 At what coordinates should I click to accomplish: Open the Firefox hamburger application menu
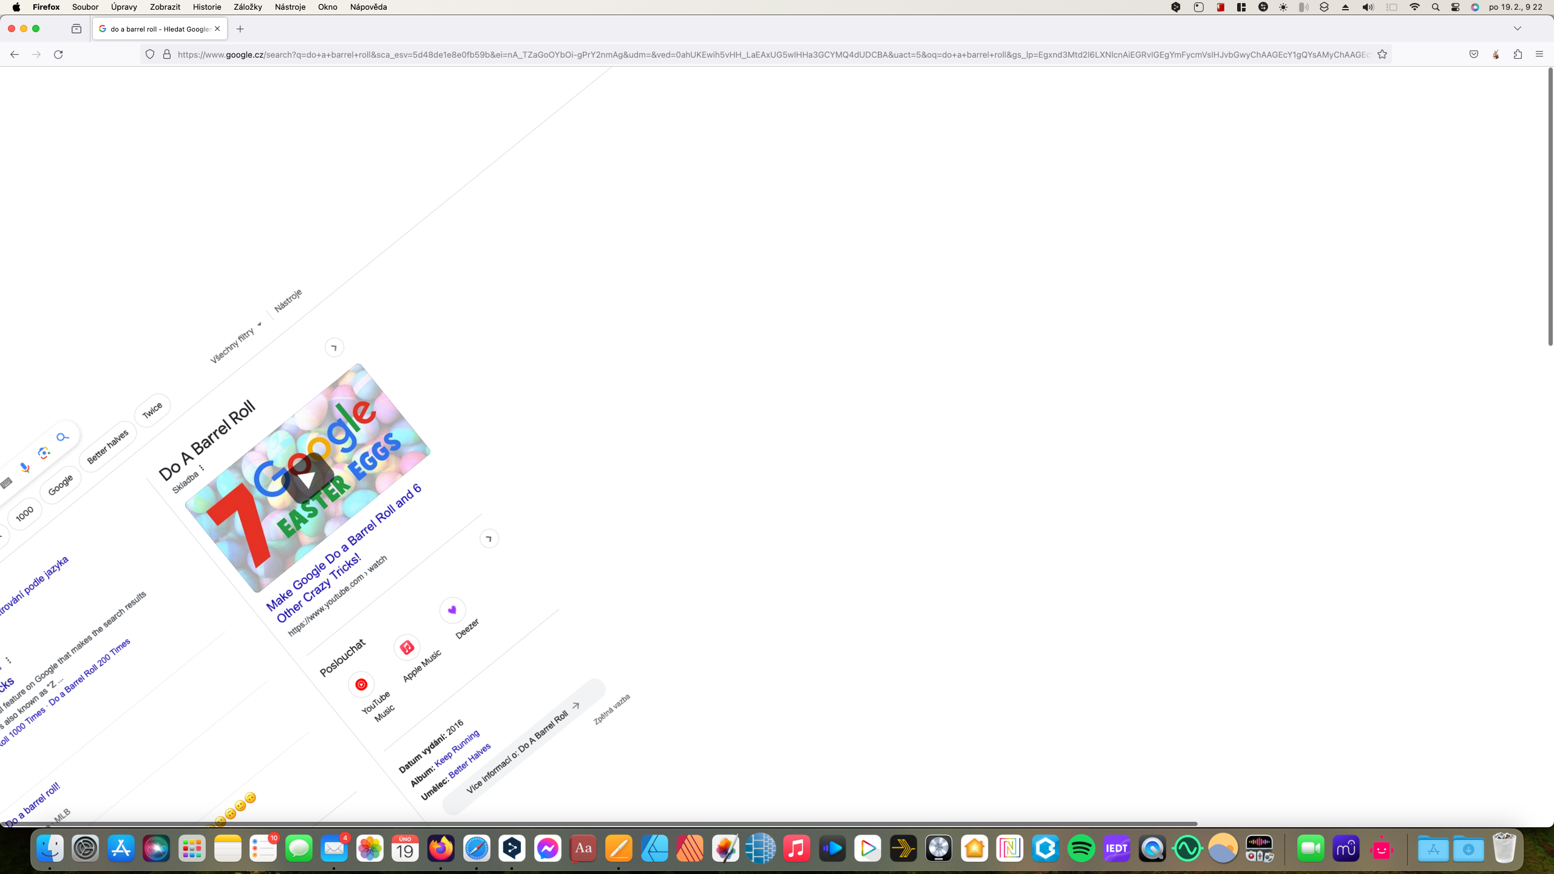pyautogui.click(x=1539, y=55)
